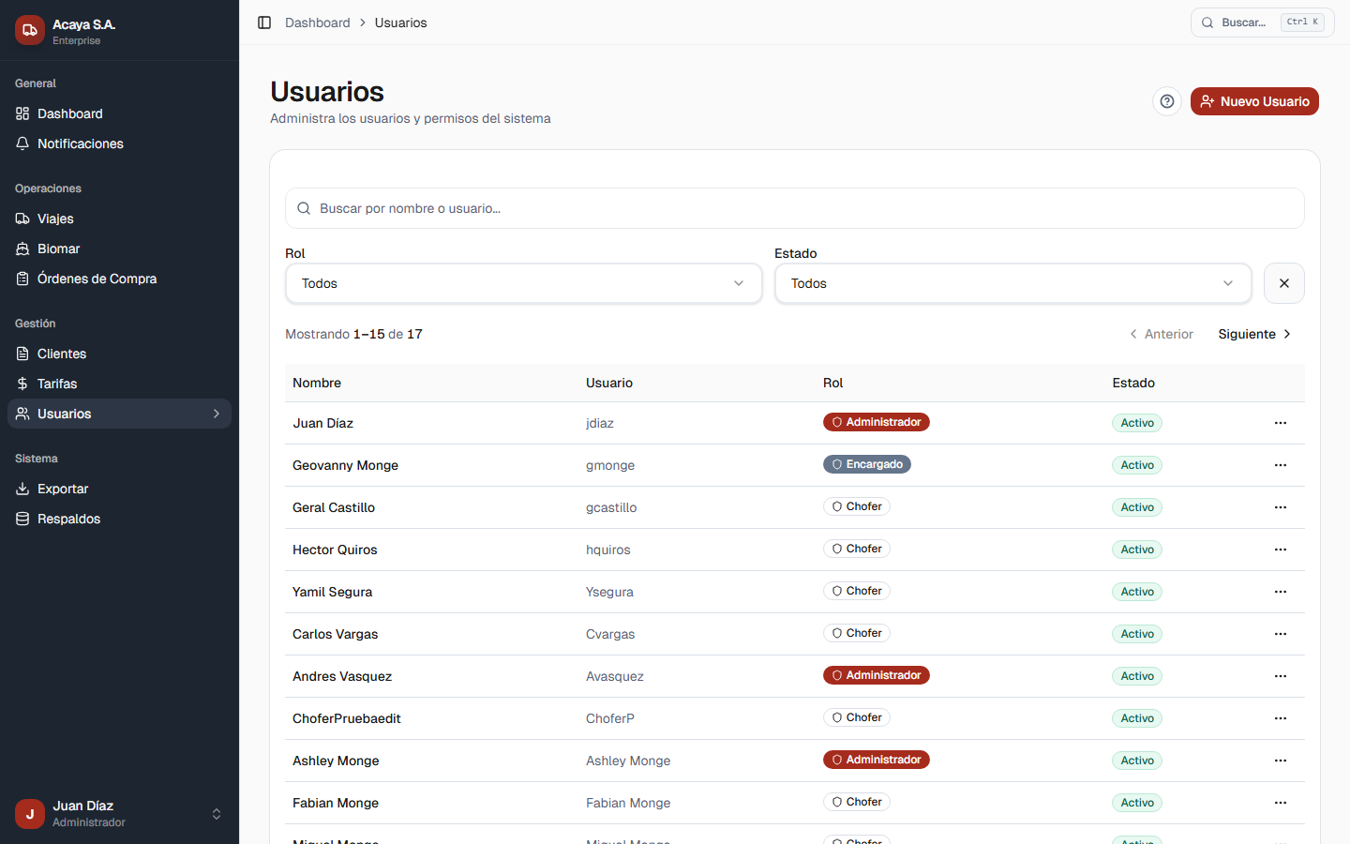Open the Respaldos sidebar item
This screenshot has width=1350, height=844.
[68, 519]
